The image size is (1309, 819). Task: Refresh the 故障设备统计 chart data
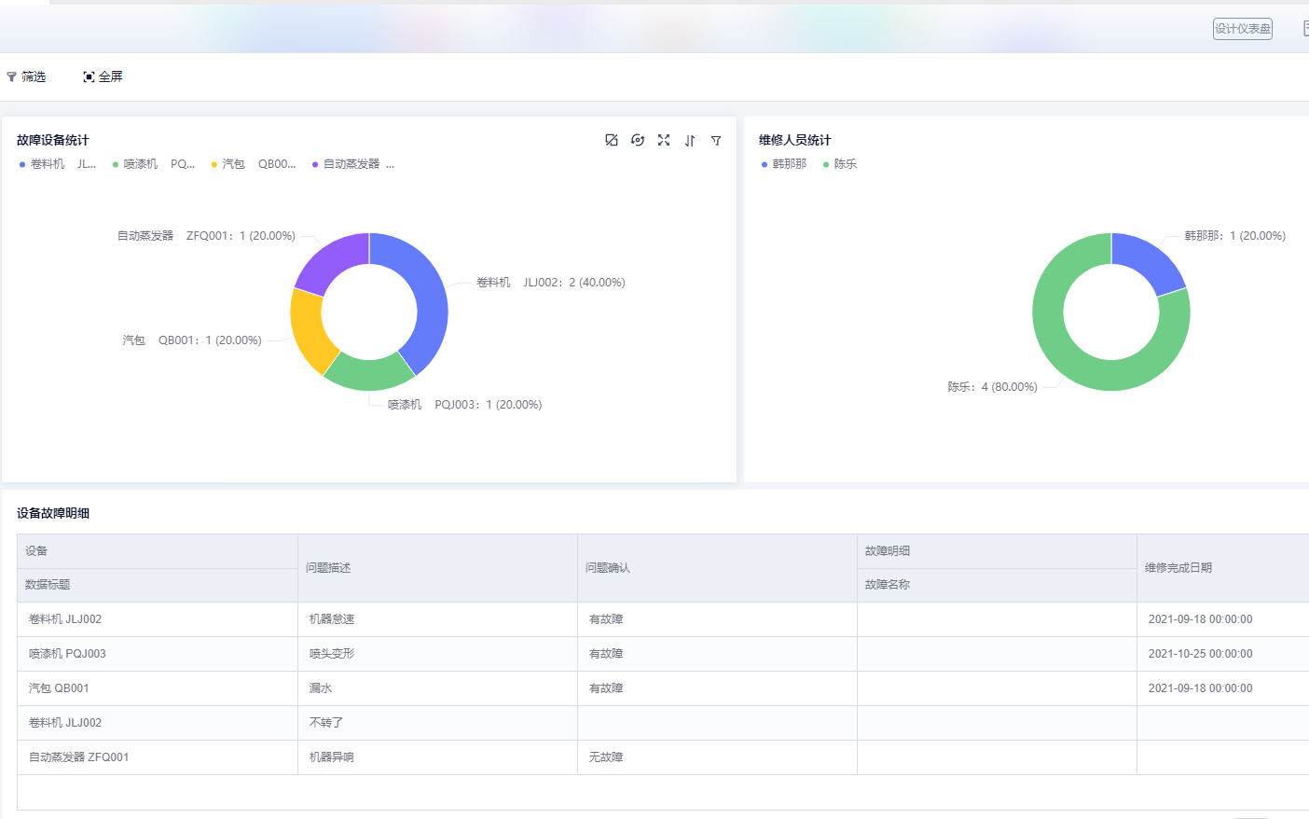[638, 140]
